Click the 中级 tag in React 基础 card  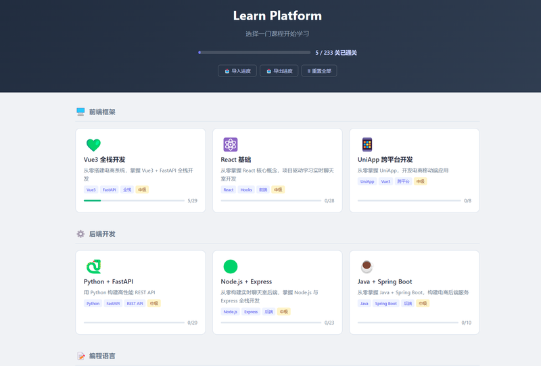tap(278, 189)
